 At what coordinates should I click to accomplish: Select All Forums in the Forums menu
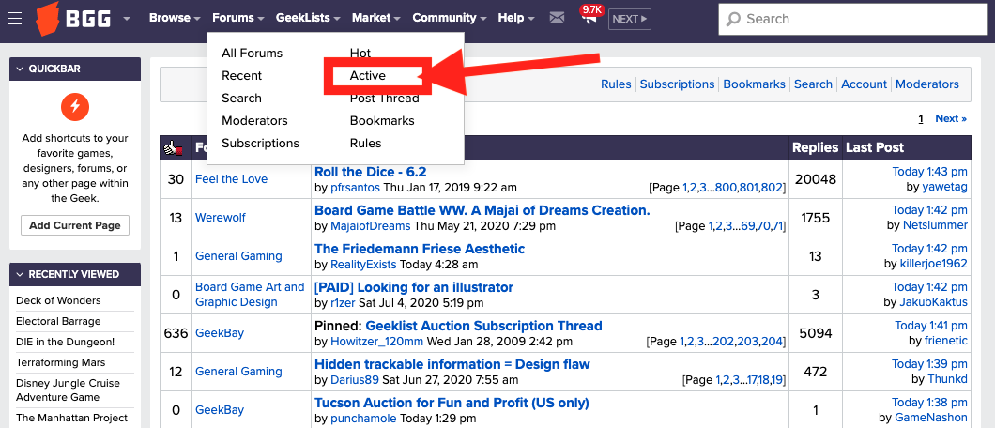(252, 53)
